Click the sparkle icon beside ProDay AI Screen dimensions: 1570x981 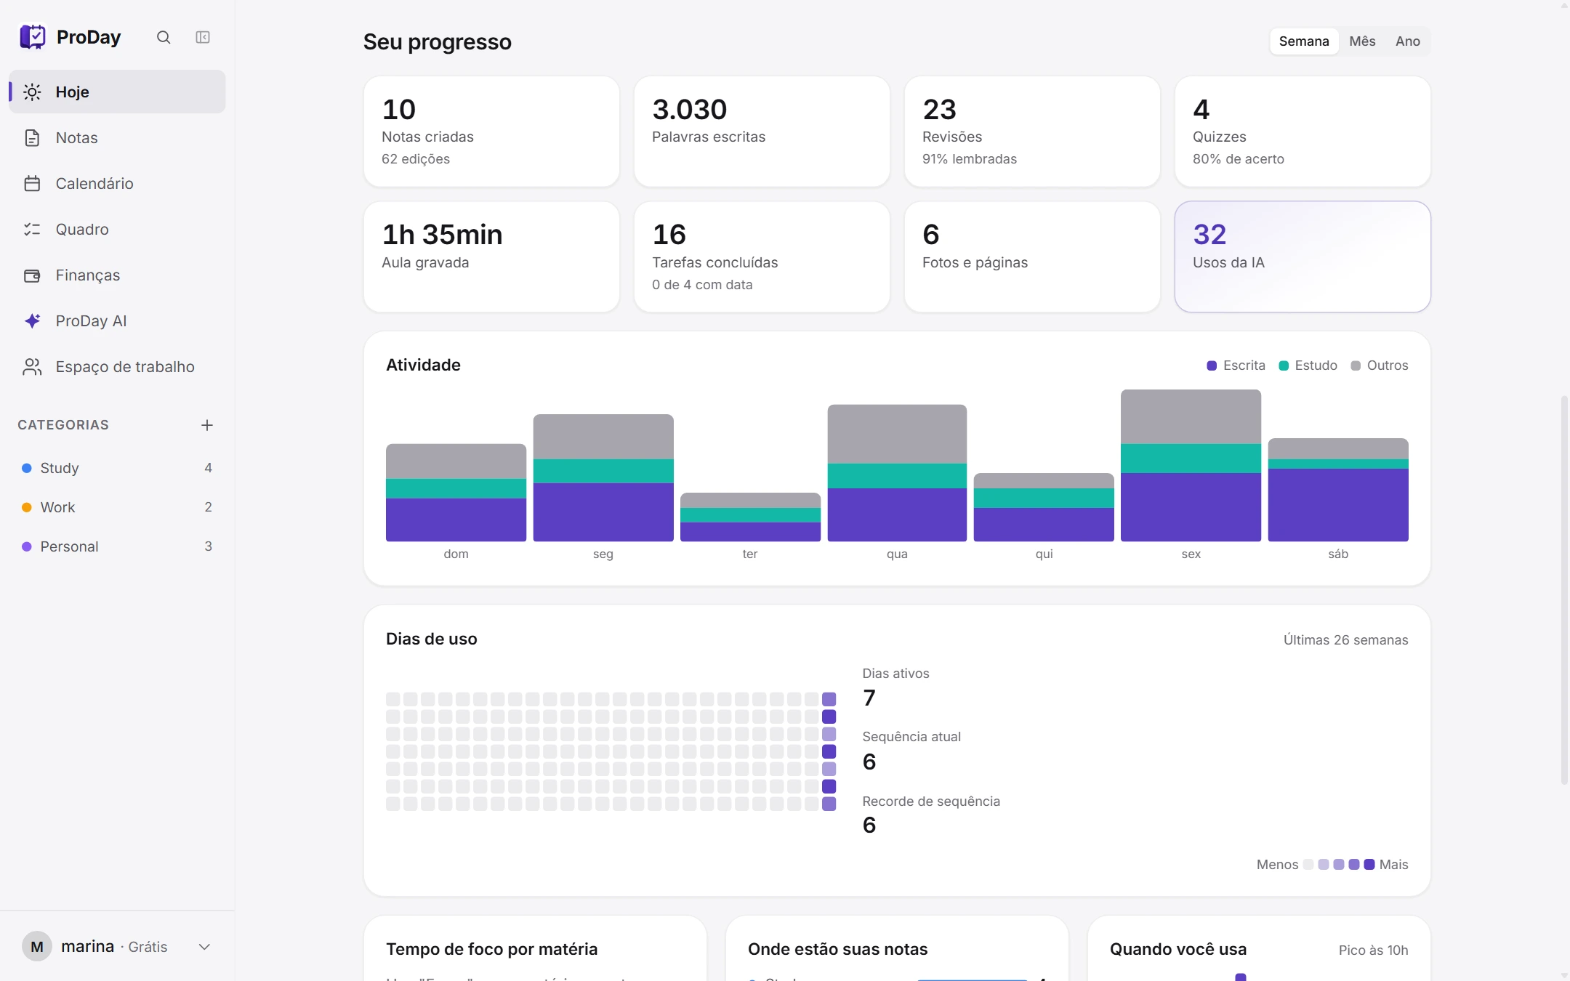click(32, 320)
